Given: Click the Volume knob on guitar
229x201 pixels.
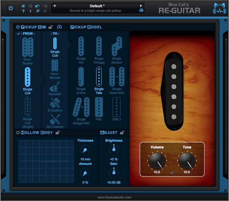Looking at the screenshot, I should pos(157,161).
